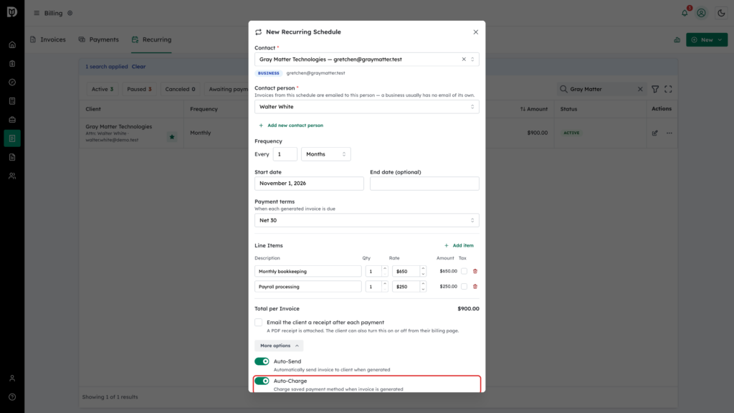Click the $900.00 amount in table row
The height and width of the screenshot is (413, 734).
[538, 133]
